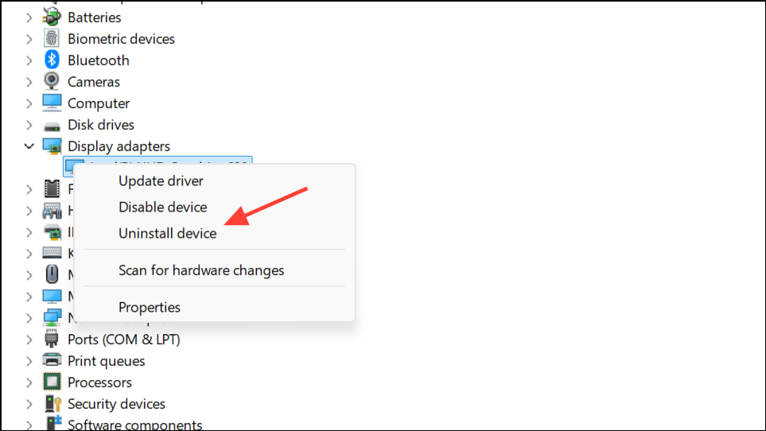Click the Bluetooth logo icon
The width and height of the screenshot is (766, 431).
point(52,60)
